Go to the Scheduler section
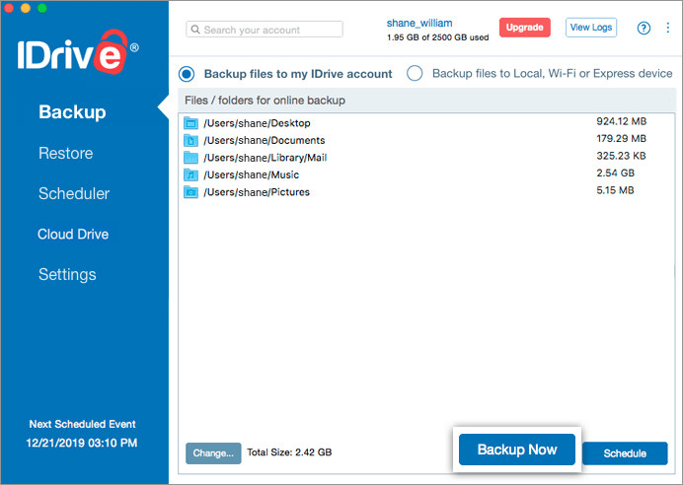 coord(74,193)
